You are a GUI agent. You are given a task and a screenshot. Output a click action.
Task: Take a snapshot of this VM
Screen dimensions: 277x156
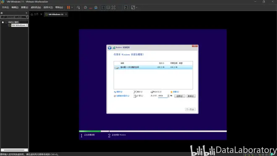[85, 8]
